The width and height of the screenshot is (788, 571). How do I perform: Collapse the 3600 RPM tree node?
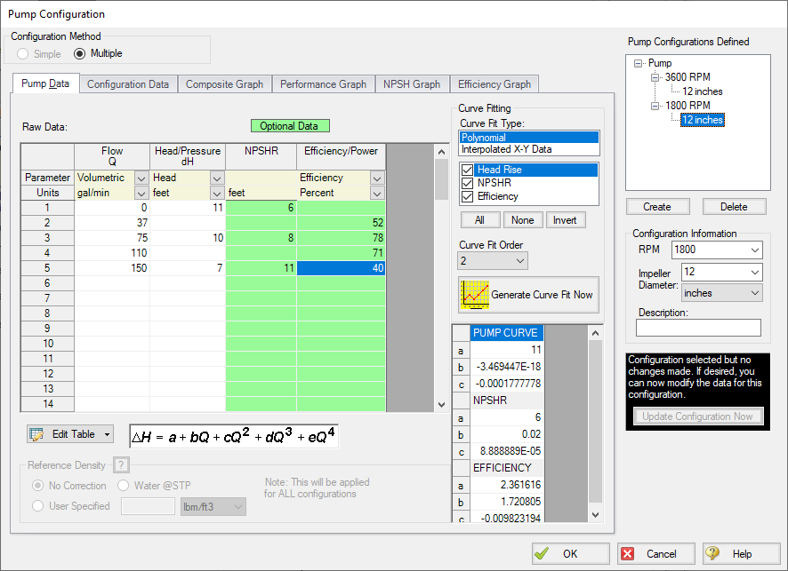point(656,77)
